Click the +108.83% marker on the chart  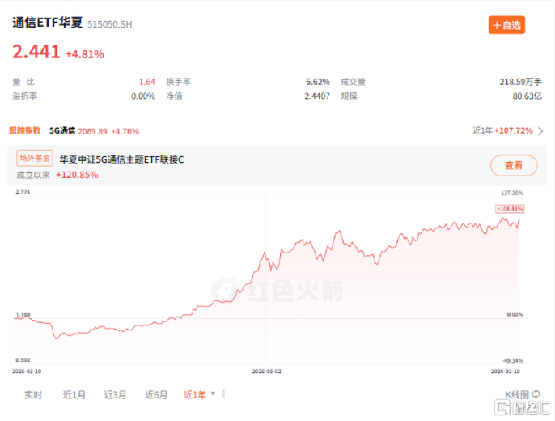click(510, 209)
